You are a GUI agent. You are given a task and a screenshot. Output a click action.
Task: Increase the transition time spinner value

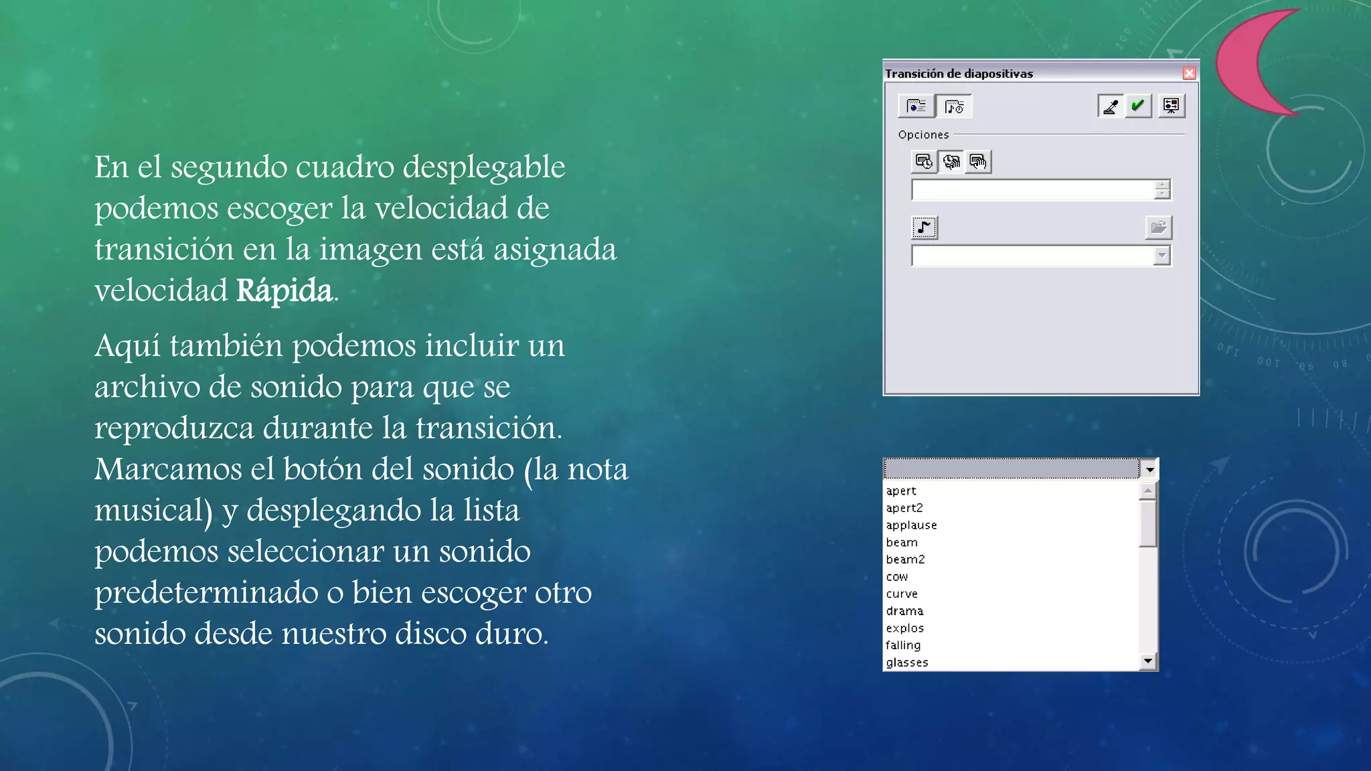[x=1163, y=185]
